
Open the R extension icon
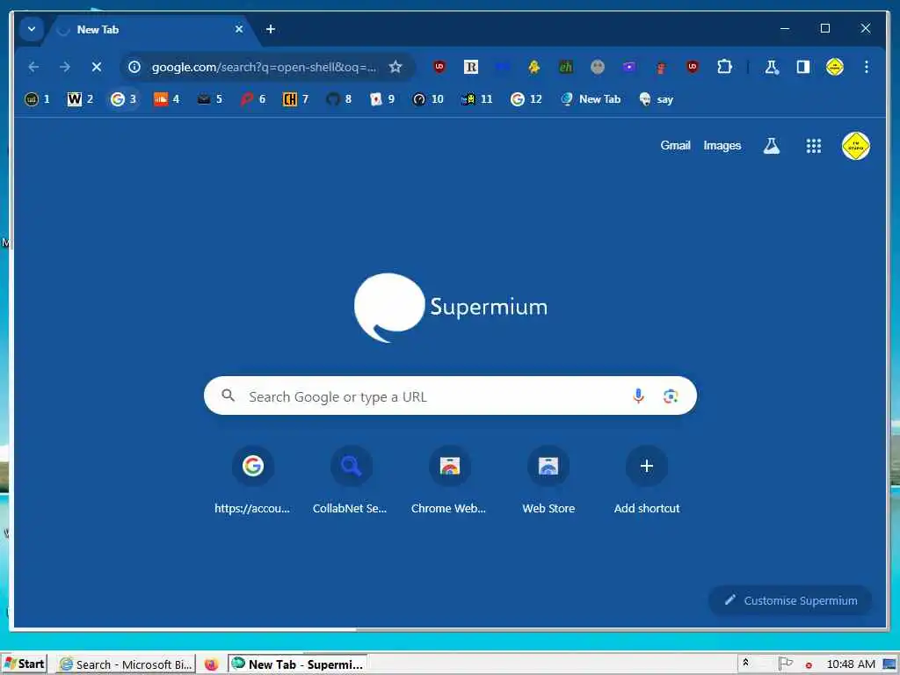pos(471,67)
